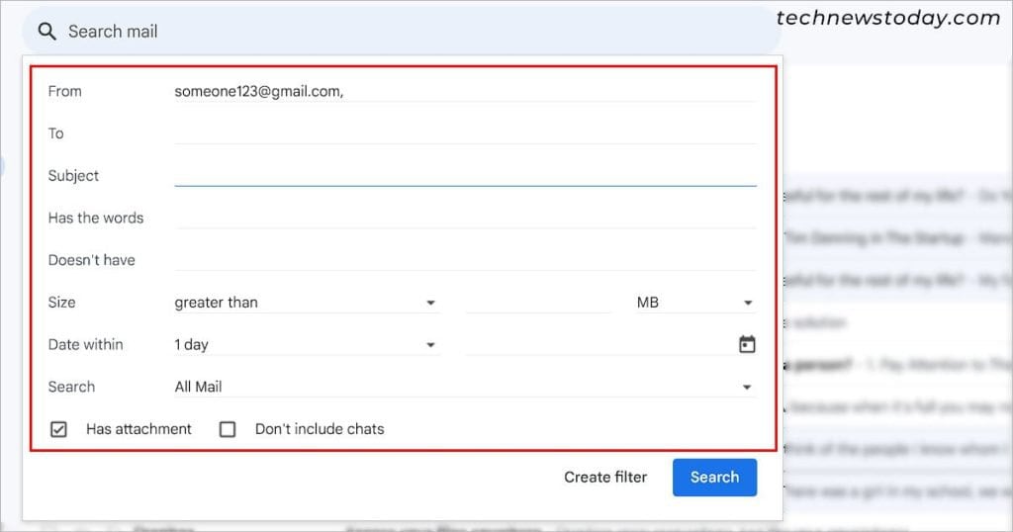Click the Create filter button
Viewport: 1013px width, 532px height.
tap(605, 478)
